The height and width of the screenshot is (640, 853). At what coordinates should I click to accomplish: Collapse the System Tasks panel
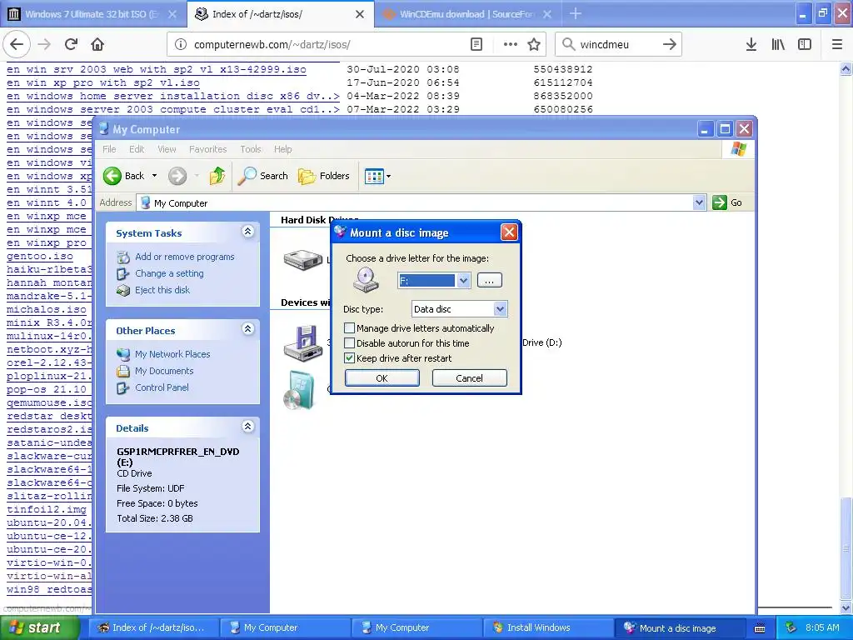pyautogui.click(x=247, y=232)
